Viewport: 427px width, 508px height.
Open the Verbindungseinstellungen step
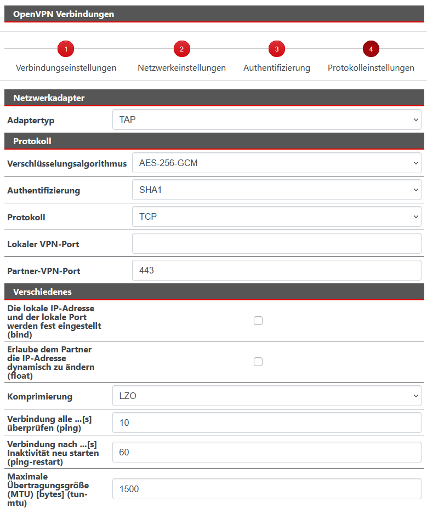coord(66,68)
